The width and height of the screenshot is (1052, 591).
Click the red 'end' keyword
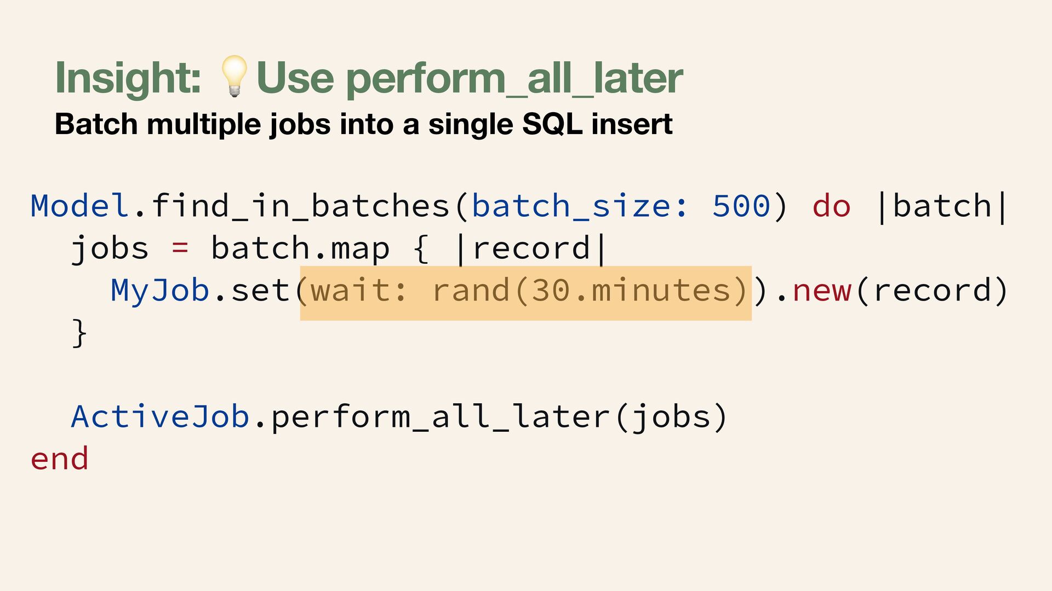click(x=59, y=459)
